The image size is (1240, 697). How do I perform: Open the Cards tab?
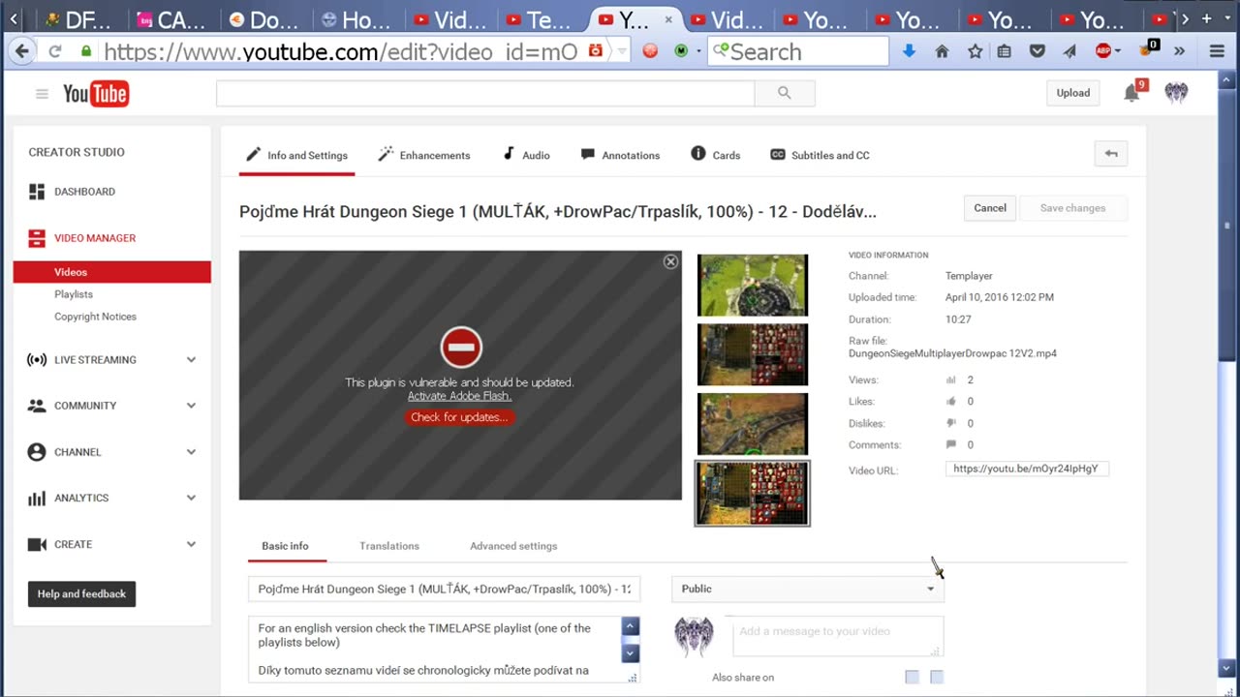[x=715, y=155]
